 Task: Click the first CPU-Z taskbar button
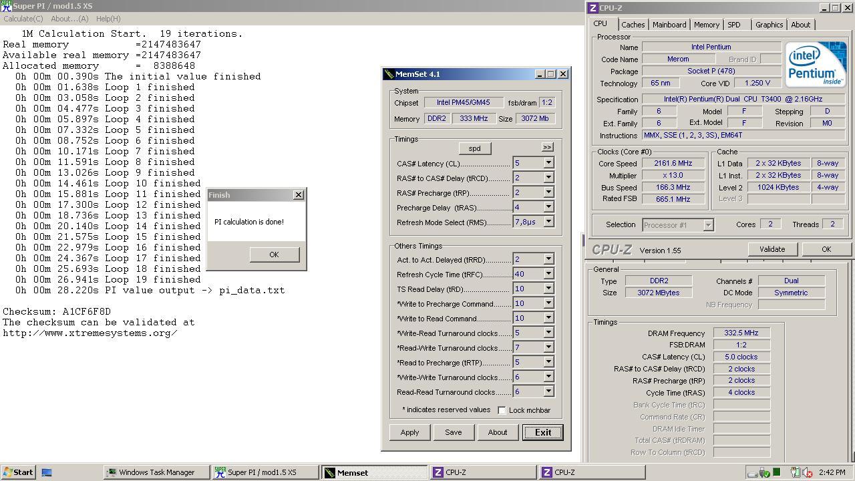point(483,472)
